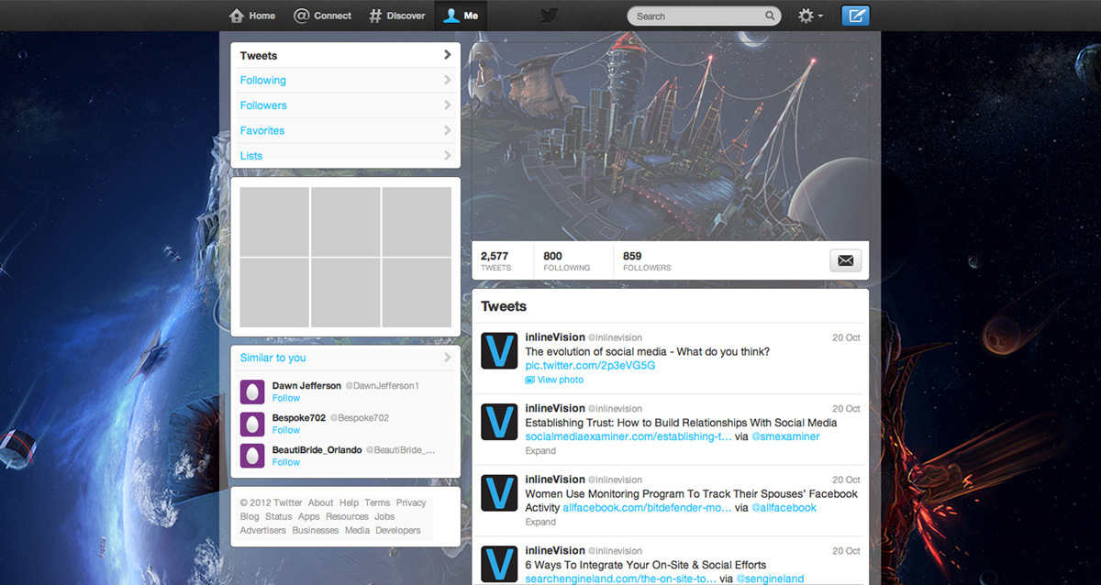Open the Me tab in the top bar
Viewport: 1101px width, 585px height.
[x=462, y=16]
